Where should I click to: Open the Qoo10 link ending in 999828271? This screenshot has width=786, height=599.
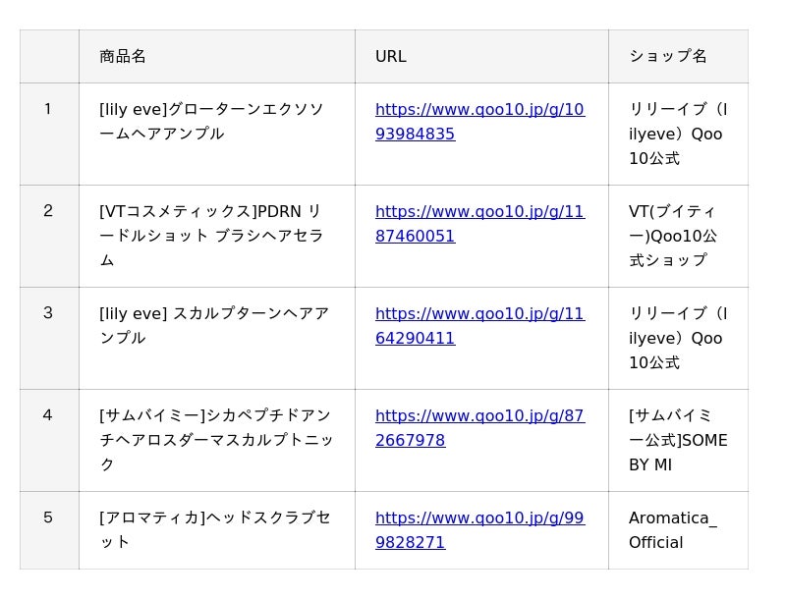pyautogui.click(x=479, y=530)
